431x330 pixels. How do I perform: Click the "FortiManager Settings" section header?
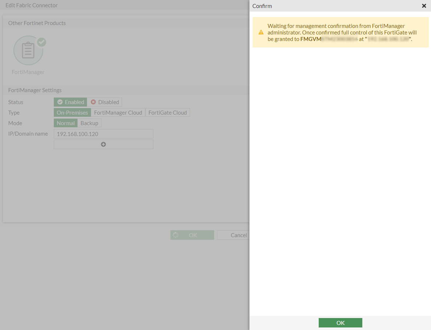(x=35, y=90)
